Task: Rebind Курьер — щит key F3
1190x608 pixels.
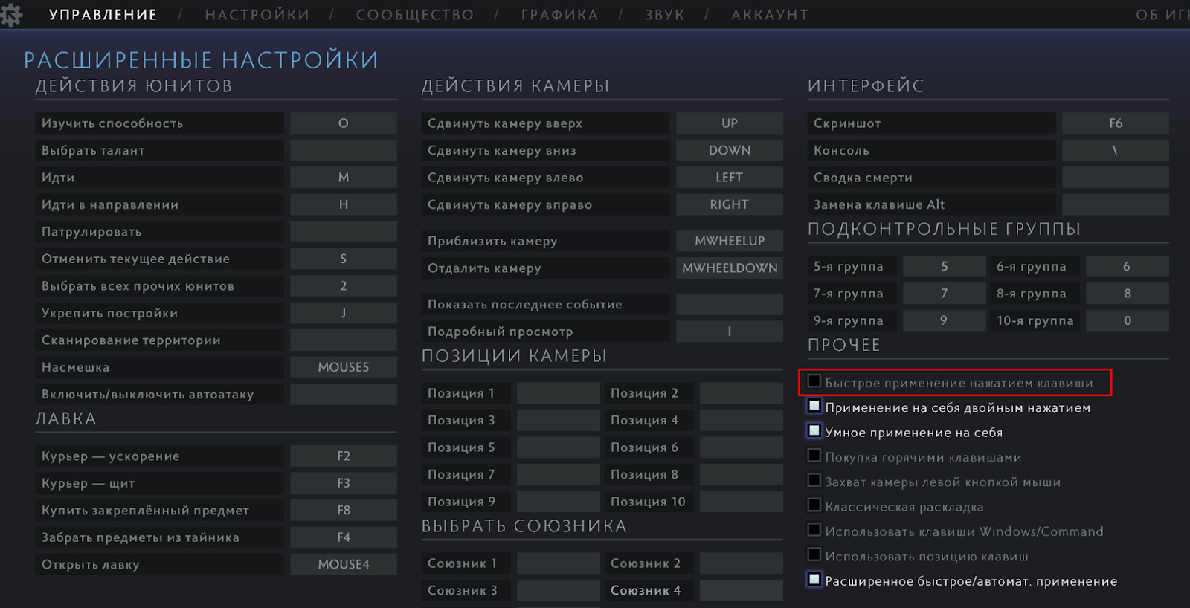Action: [344, 483]
